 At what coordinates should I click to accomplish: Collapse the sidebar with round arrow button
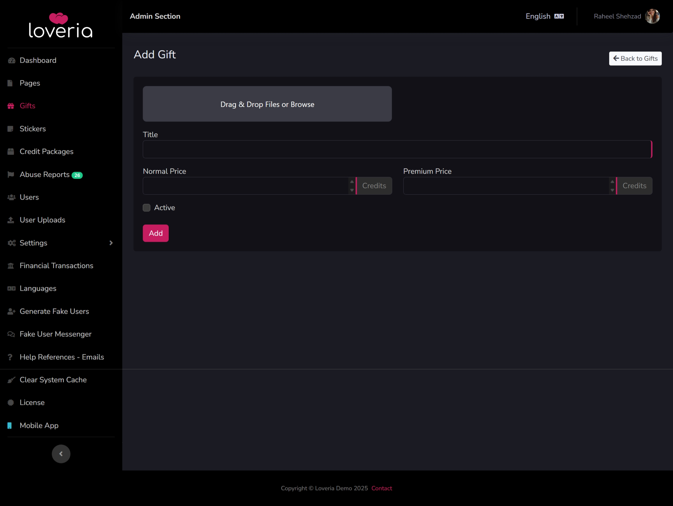click(x=61, y=454)
